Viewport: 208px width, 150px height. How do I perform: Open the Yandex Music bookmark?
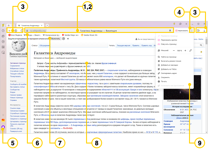[89, 35]
